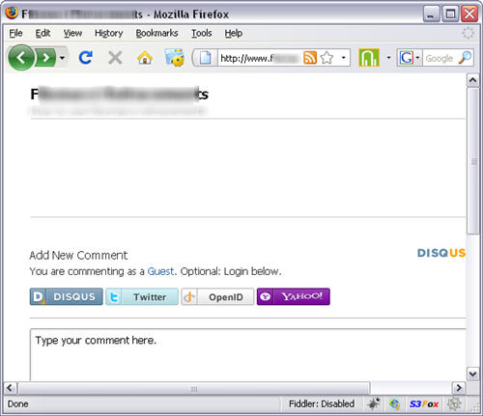
Task: Click the magnifier search icon in Google box
Action: (x=465, y=58)
